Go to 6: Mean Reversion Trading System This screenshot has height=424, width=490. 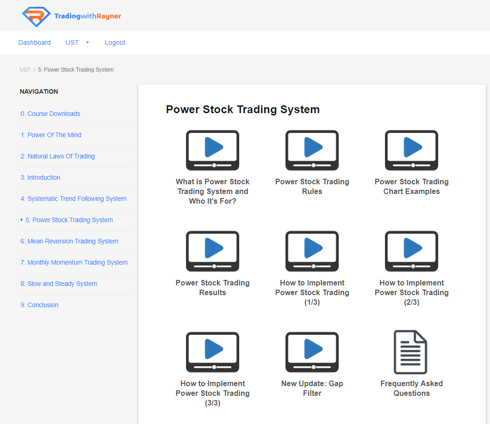[x=69, y=241]
